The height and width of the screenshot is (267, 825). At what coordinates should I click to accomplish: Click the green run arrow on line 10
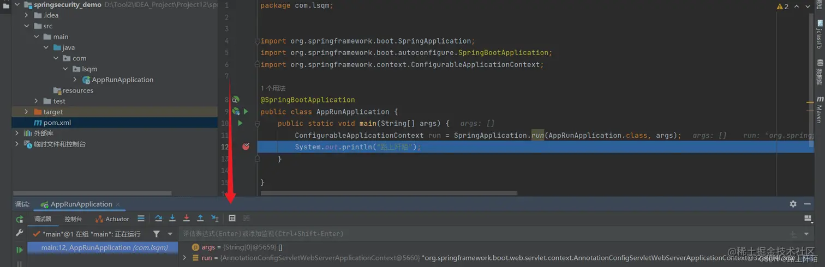point(240,123)
